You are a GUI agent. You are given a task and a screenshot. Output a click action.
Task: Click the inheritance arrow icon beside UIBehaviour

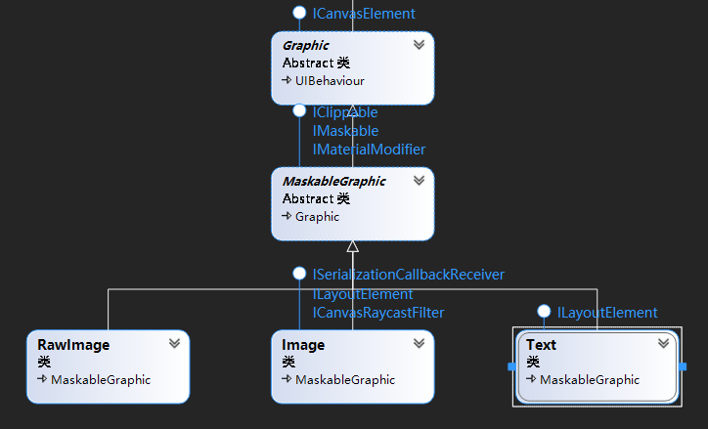click(x=287, y=80)
